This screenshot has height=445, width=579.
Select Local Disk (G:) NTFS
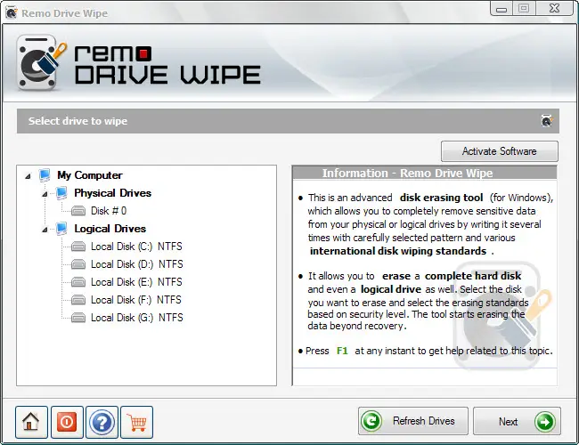tap(137, 317)
